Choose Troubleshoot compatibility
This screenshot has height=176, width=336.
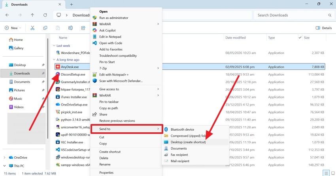(126, 56)
